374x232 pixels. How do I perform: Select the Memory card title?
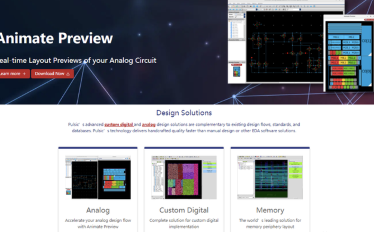(270, 210)
